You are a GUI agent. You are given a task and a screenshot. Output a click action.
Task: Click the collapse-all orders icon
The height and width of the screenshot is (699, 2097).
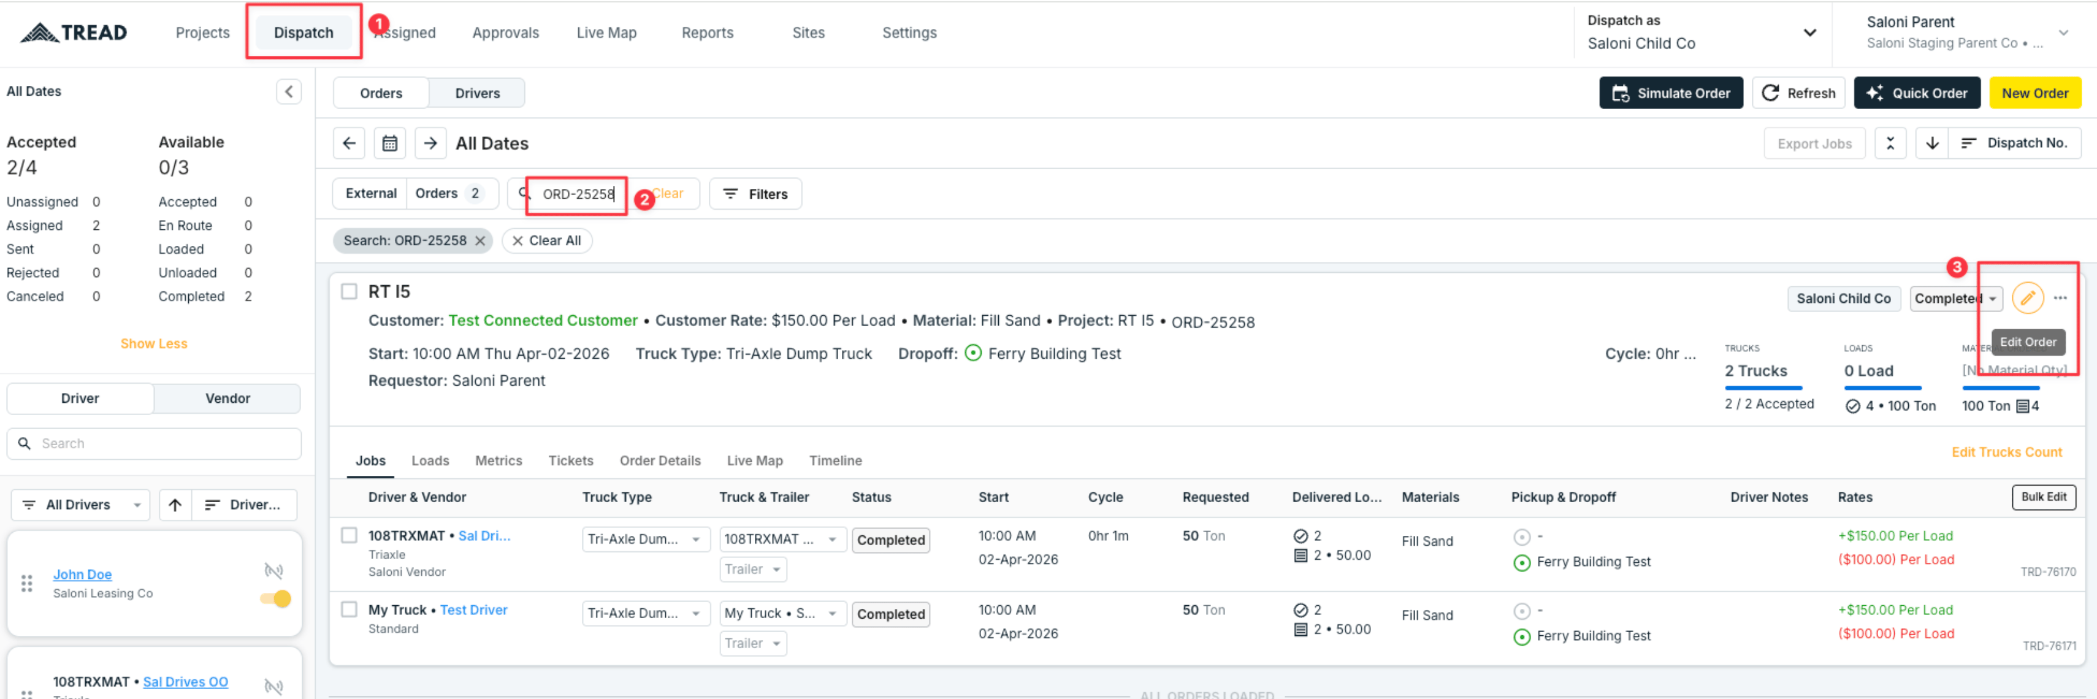pyautogui.click(x=1890, y=143)
